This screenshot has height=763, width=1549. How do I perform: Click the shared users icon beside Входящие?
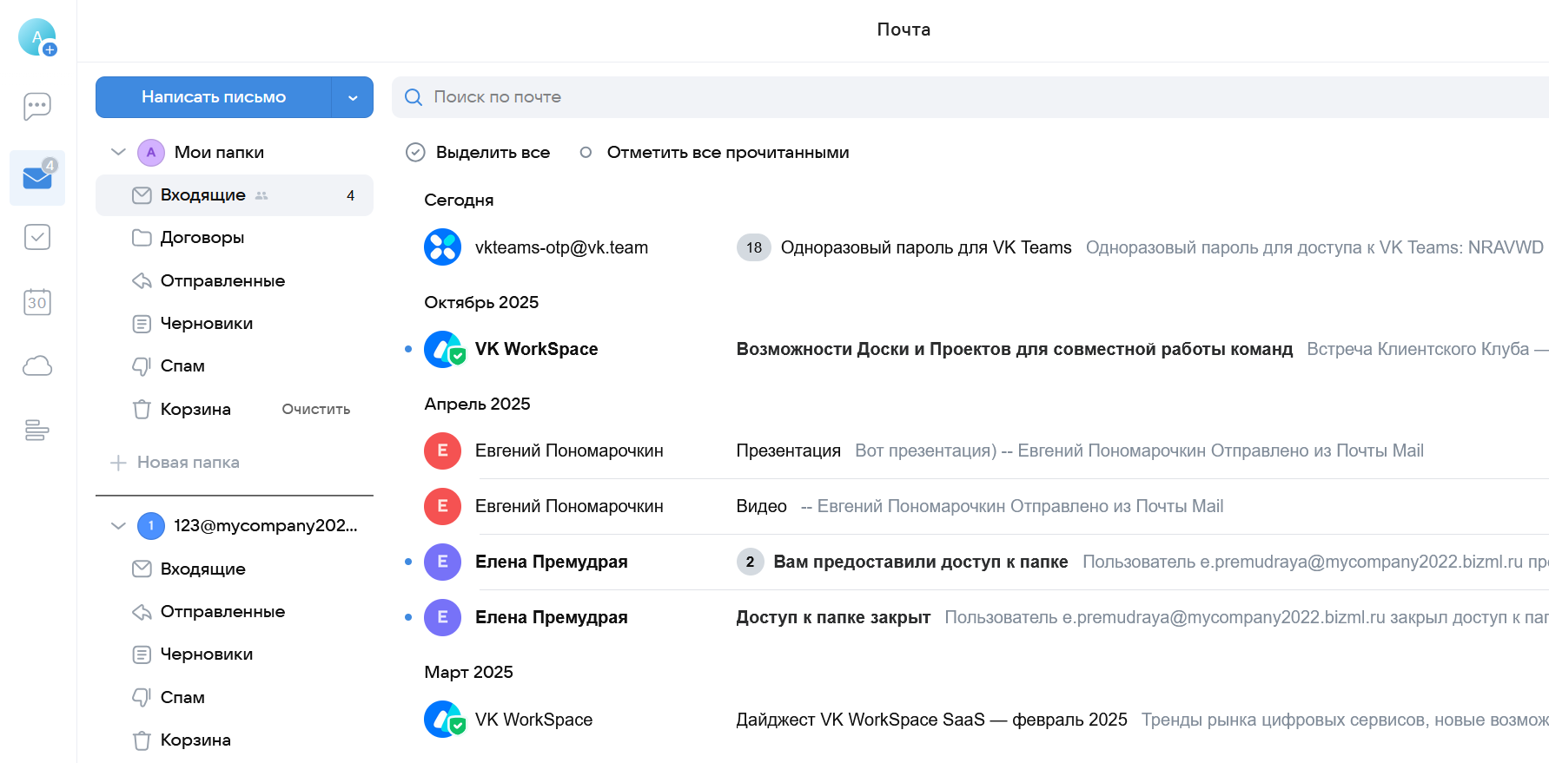261,196
